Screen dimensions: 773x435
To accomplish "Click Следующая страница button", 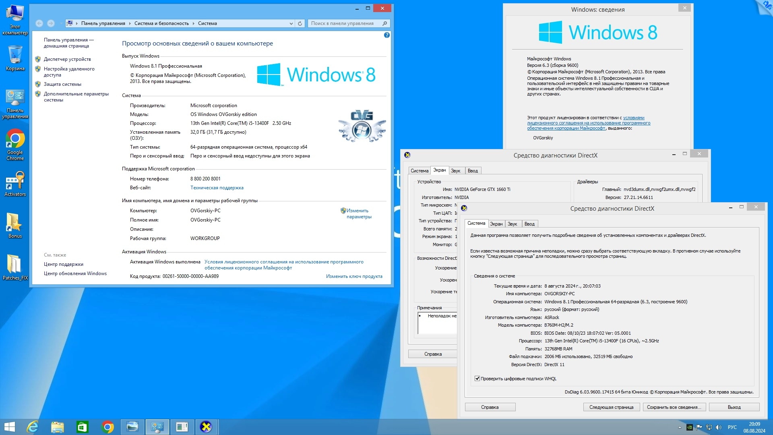I will tap(611, 407).
